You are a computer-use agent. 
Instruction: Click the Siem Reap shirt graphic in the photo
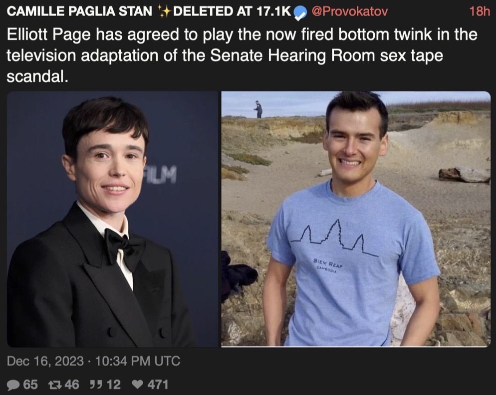tap(334, 245)
